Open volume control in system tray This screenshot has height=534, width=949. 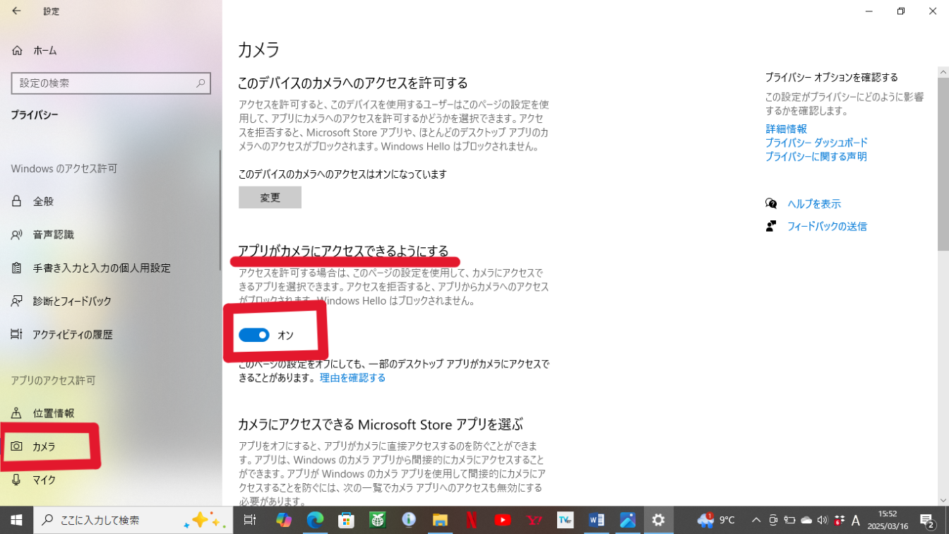tap(822, 520)
